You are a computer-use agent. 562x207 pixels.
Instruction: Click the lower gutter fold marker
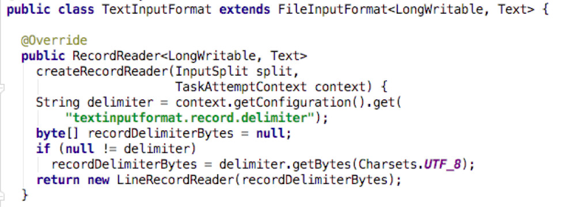pos(1,195)
